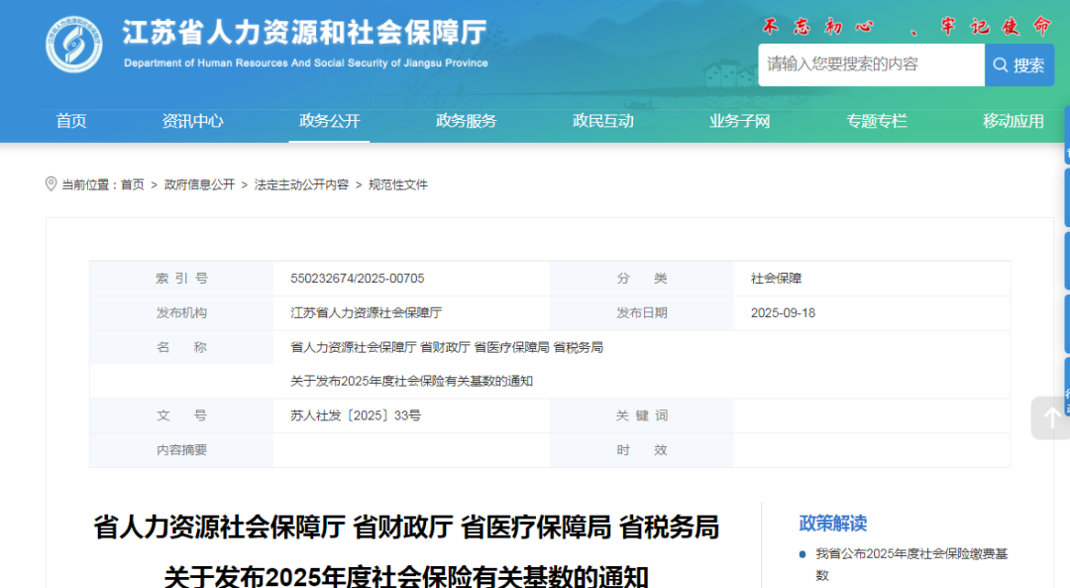
Task: Click the blue bullet dot before the article link
Action: point(802,554)
